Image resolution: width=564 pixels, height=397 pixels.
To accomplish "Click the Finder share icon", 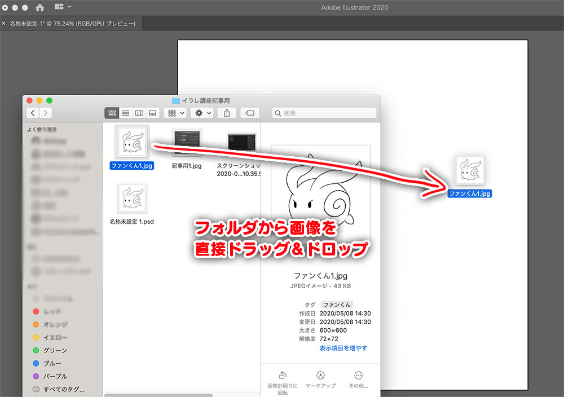I will 227,113.
